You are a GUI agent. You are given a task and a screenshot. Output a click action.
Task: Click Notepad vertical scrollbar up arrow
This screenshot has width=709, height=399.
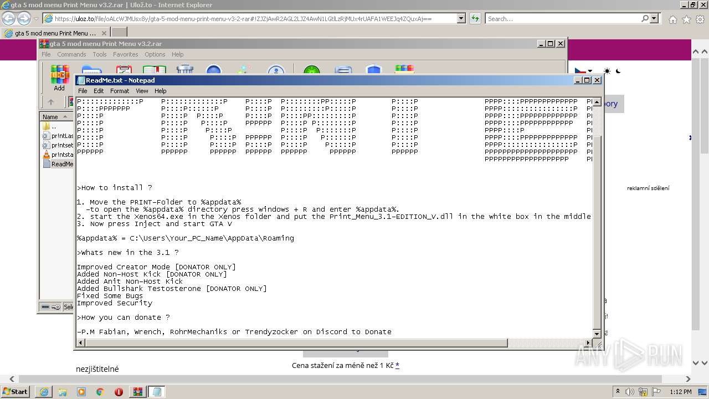pyautogui.click(x=597, y=103)
